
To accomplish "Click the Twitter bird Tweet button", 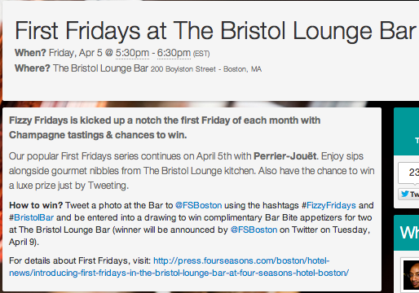I will point(408,195).
